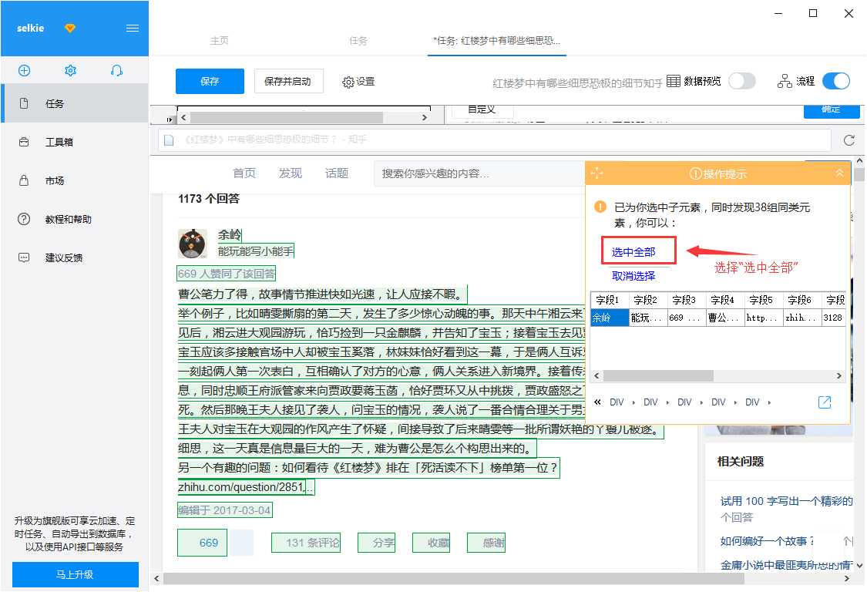
Task: Switch to the 主页 tab
Action: (x=220, y=40)
